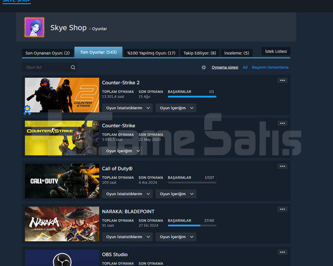
Task: Open the three-dot menu for Counter-Strike
Action: pos(282,123)
